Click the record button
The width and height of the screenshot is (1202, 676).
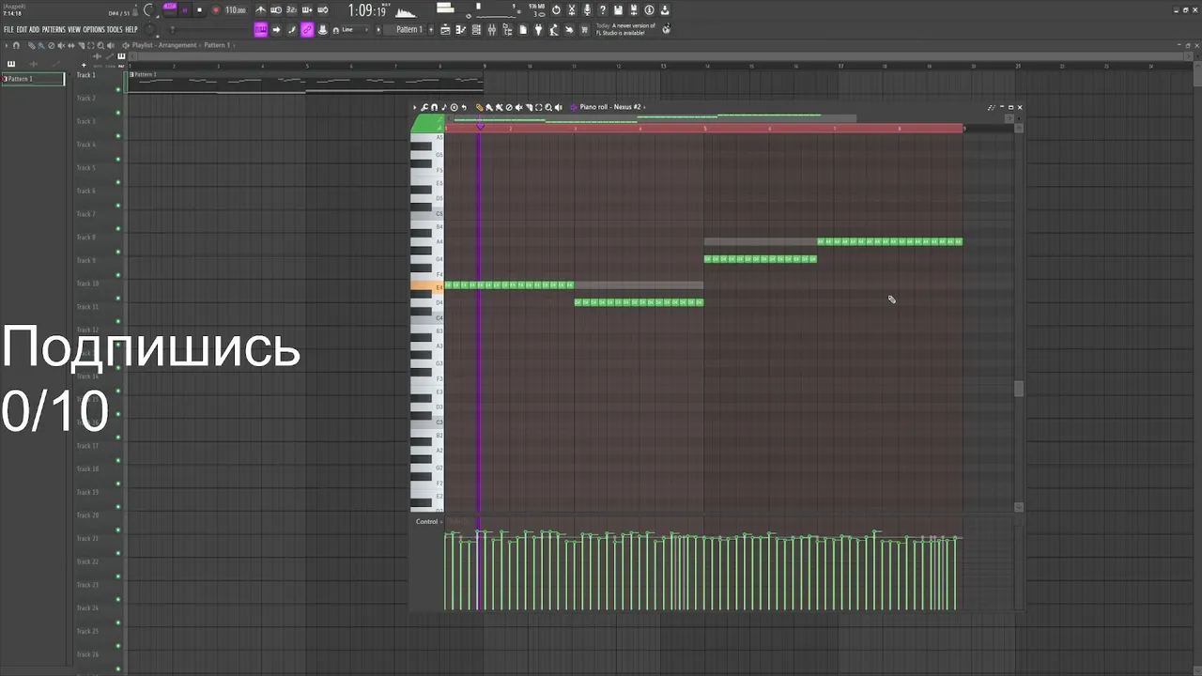pos(216,10)
